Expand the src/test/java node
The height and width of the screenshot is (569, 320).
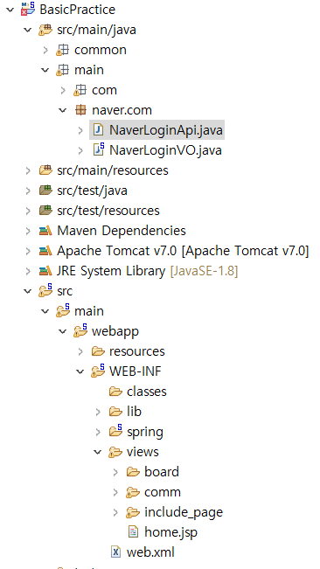click(28, 191)
